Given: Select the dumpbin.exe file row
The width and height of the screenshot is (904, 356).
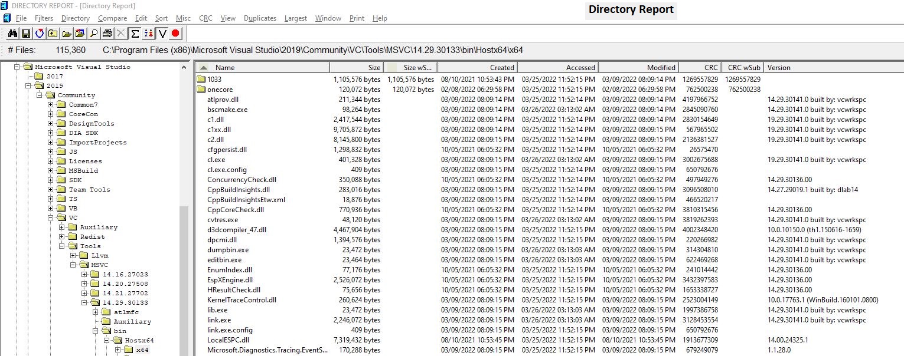Looking at the screenshot, I should pyautogui.click(x=549, y=250).
